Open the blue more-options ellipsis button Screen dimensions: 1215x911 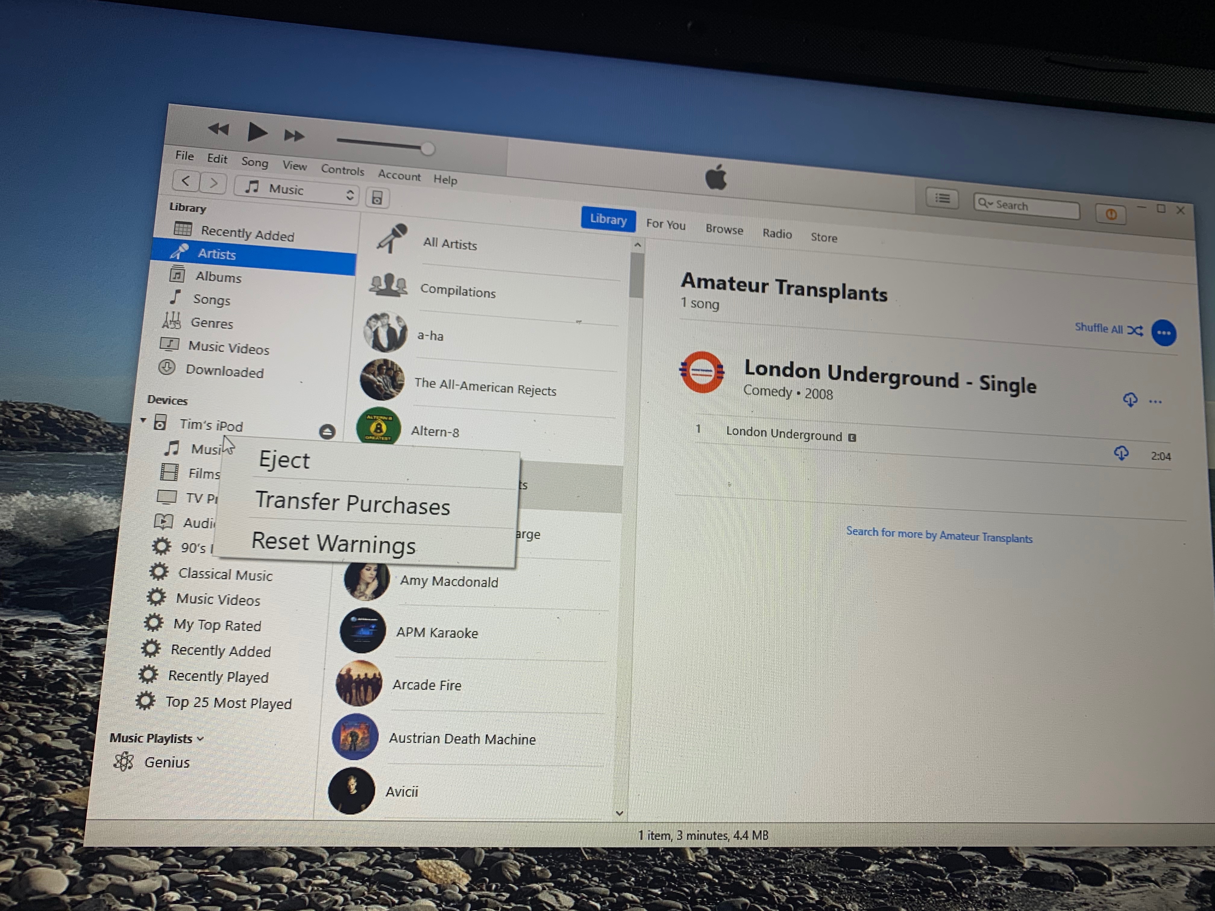coord(1163,333)
